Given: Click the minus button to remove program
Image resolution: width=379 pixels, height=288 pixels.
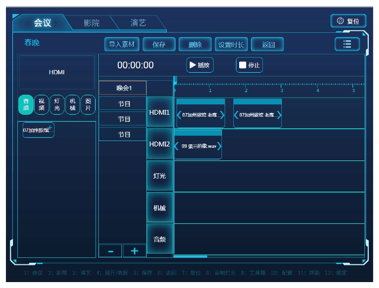Looking at the screenshot, I should pyautogui.click(x=111, y=251).
